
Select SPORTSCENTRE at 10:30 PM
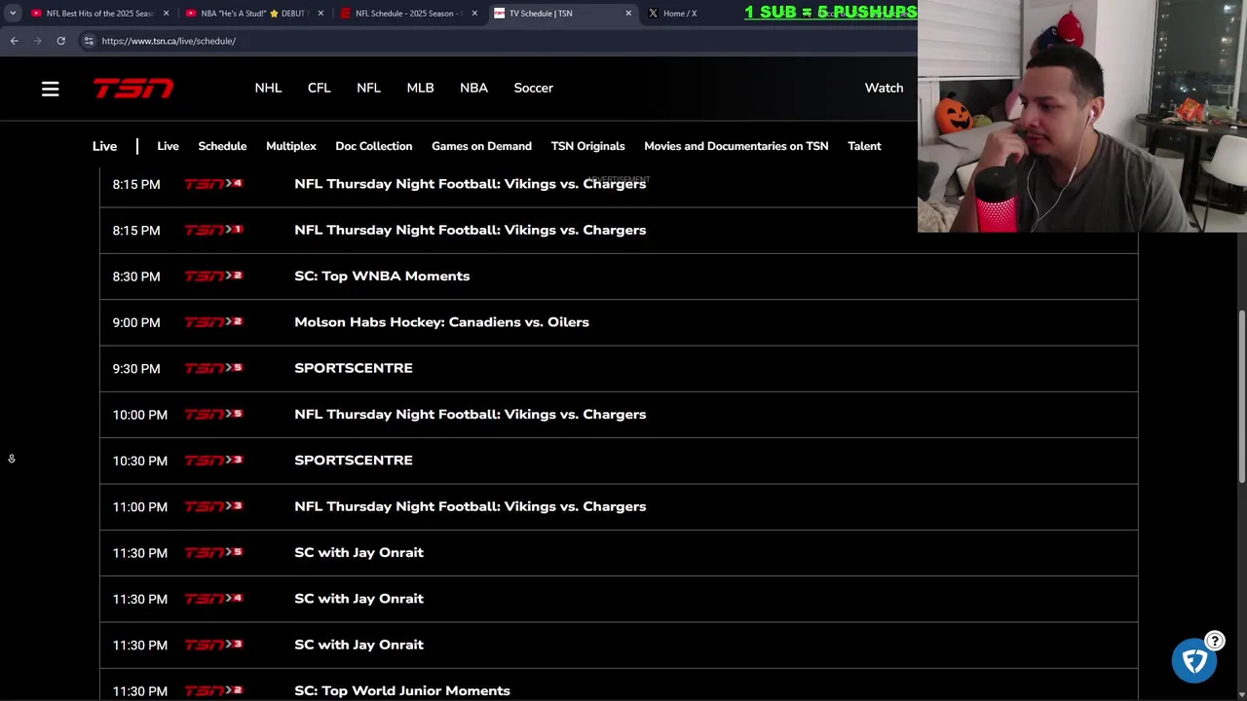click(x=354, y=461)
